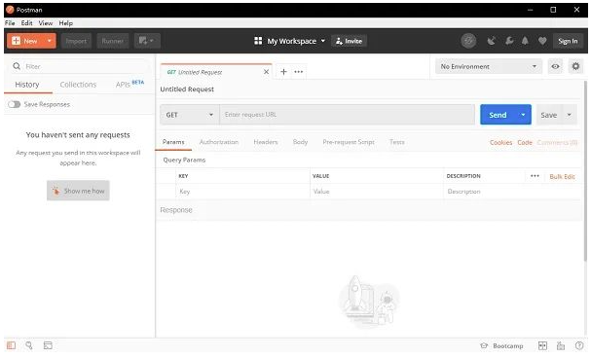Select the Tests tab
The width and height of the screenshot is (591, 358).
point(397,142)
